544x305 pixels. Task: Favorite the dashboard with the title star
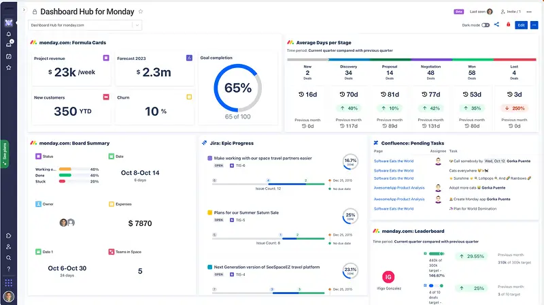pyautogui.click(x=141, y=12)
